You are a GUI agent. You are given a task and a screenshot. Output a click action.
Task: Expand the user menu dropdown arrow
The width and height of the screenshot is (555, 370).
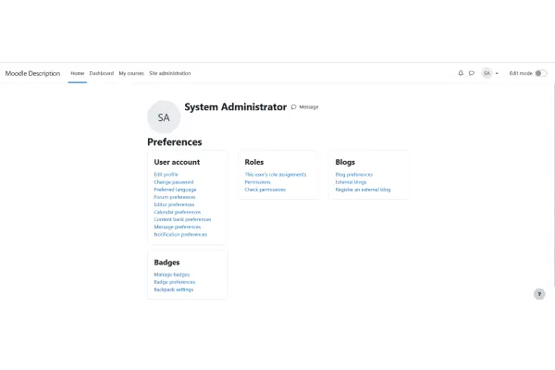click(x=497, y=73)
